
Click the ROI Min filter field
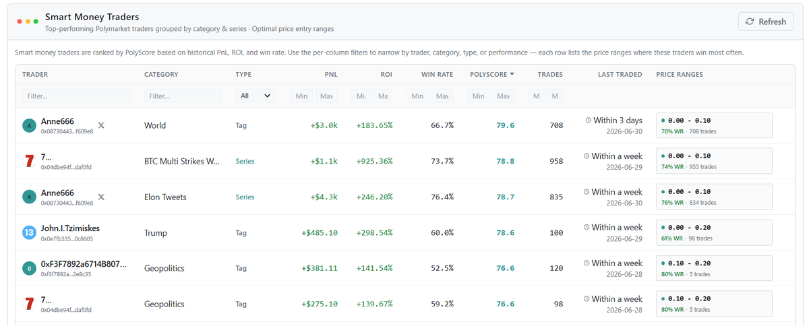[361, 96]
